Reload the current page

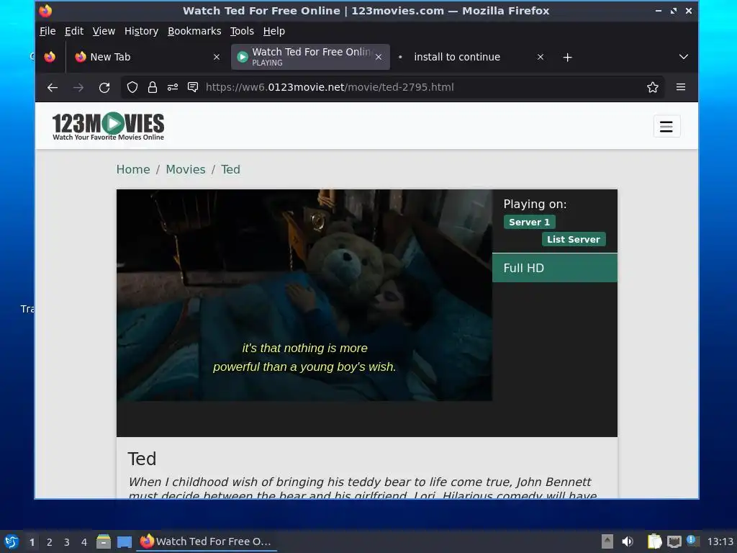pyautogui.click(x=104, y=87)
